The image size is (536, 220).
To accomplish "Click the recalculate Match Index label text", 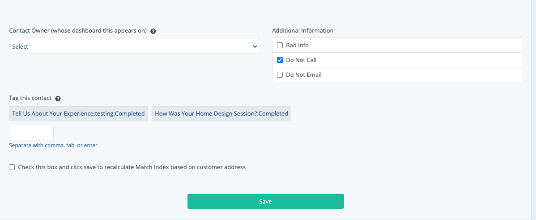I will (x=132, y=167).
